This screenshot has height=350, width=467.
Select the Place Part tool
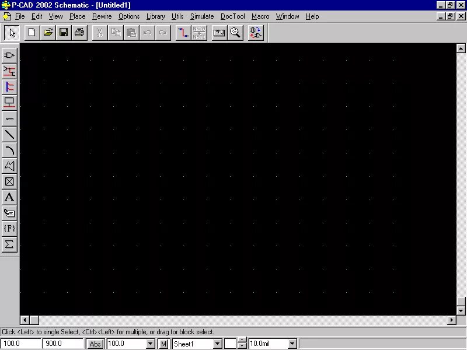[9, 55]
